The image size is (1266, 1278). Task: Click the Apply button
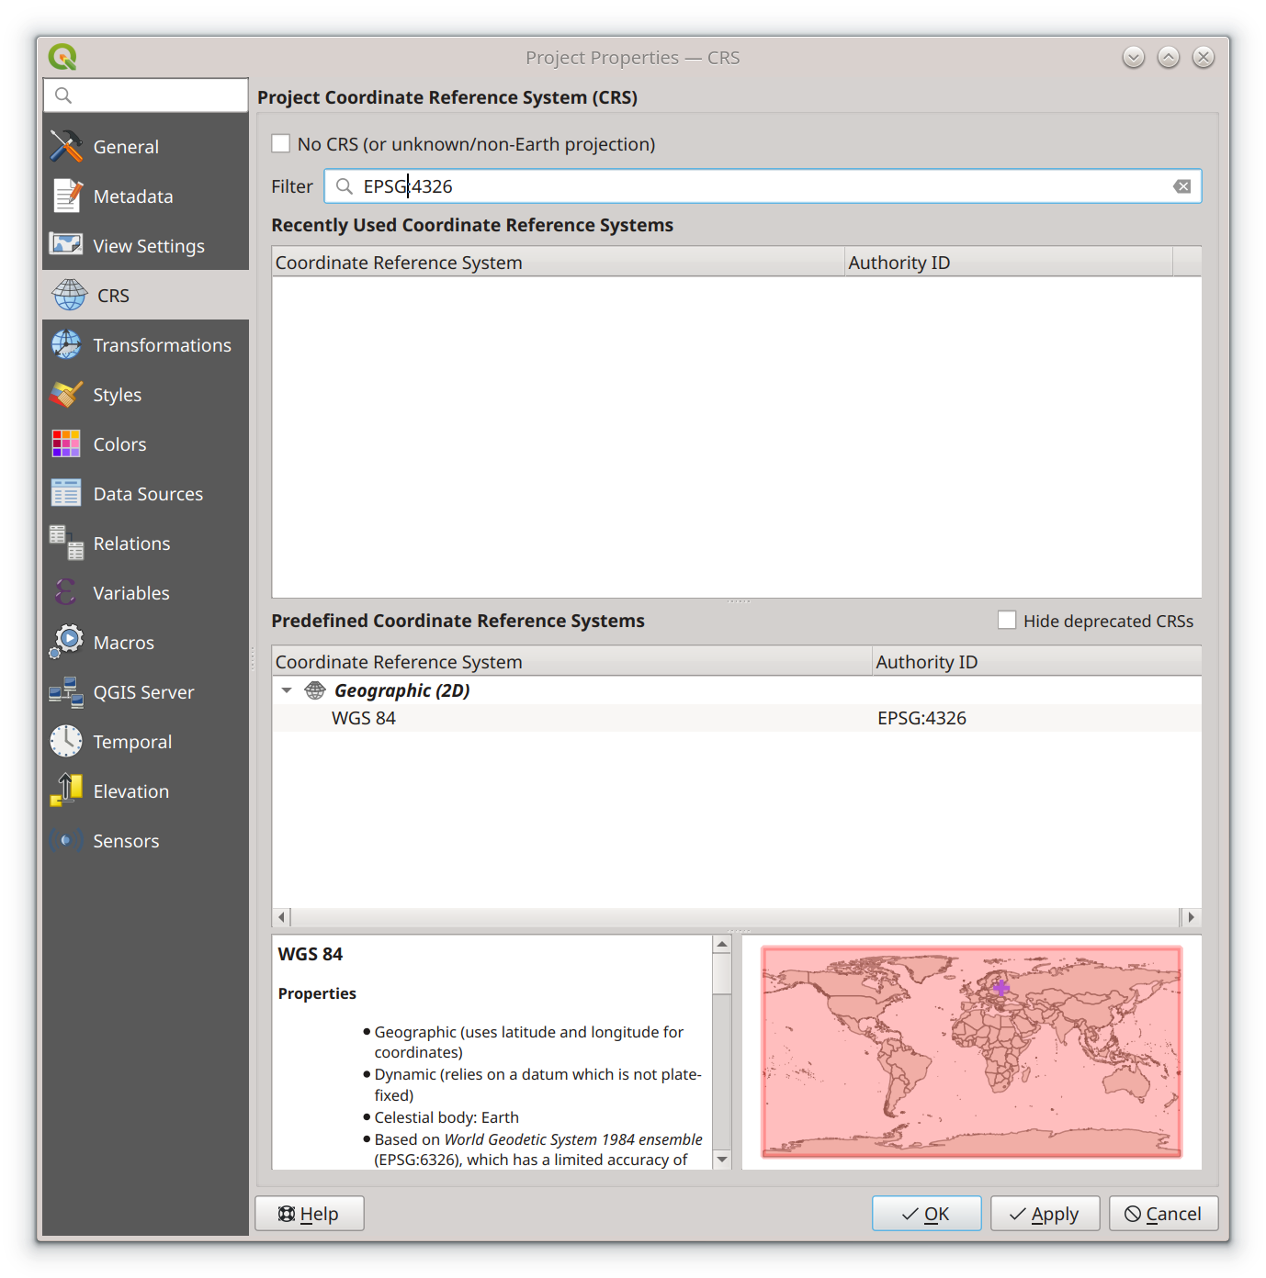pos(1045,1213)
